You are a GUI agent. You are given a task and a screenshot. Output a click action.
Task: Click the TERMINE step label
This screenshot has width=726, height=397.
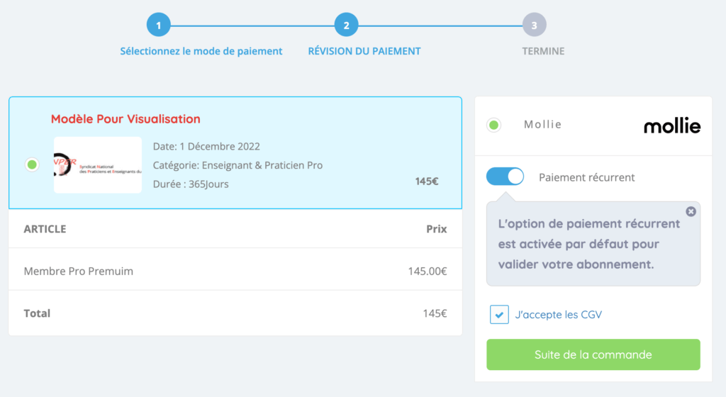point(543,51)
